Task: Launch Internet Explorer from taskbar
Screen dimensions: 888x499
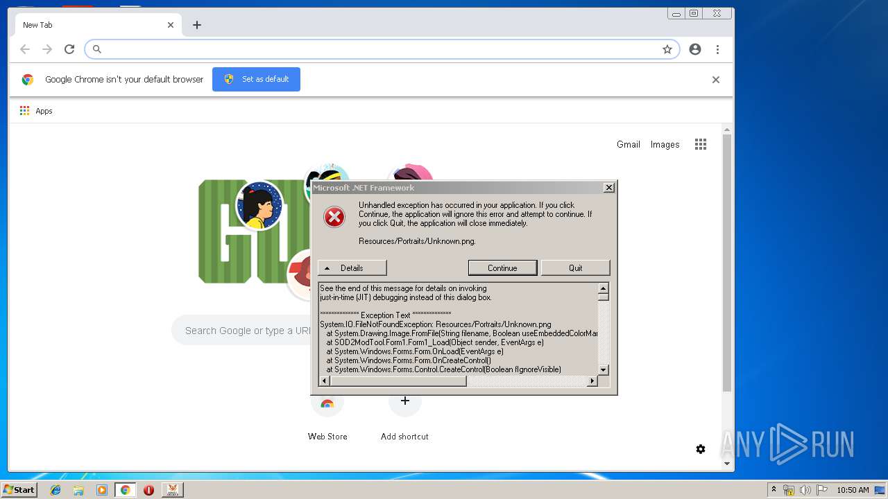Action: click(55, 490)
